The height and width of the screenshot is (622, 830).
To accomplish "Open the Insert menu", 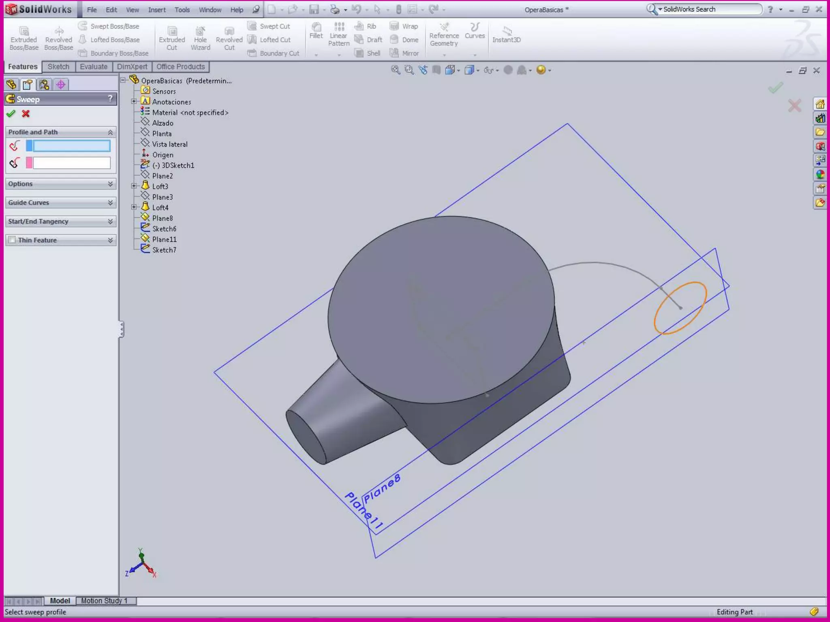I will (x=156, y=10).
